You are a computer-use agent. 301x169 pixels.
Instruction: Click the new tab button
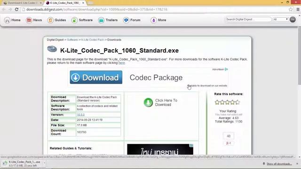tap(90, 3)
